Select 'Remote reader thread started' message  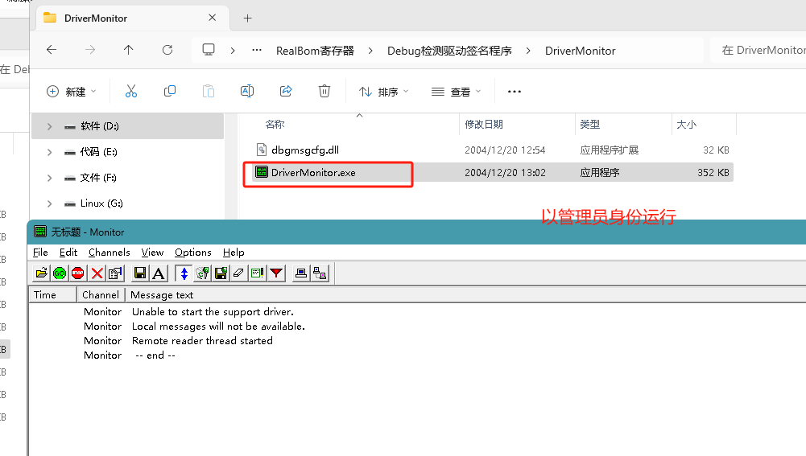coord(202,340)
